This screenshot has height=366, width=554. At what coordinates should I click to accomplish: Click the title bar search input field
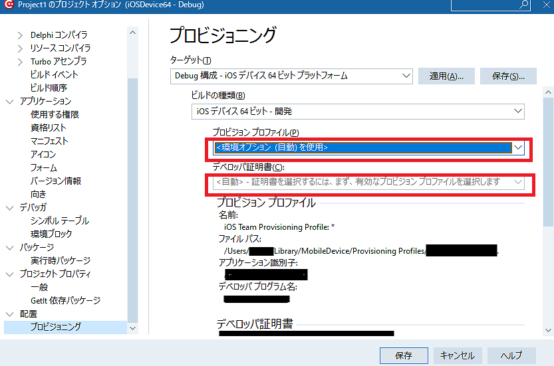485,5
